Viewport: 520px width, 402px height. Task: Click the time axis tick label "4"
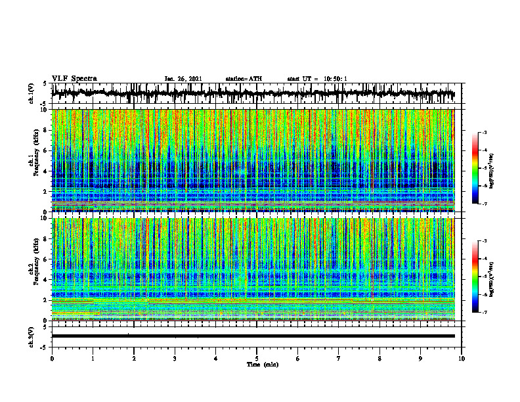pyautogui.click(x=216, y=359)
